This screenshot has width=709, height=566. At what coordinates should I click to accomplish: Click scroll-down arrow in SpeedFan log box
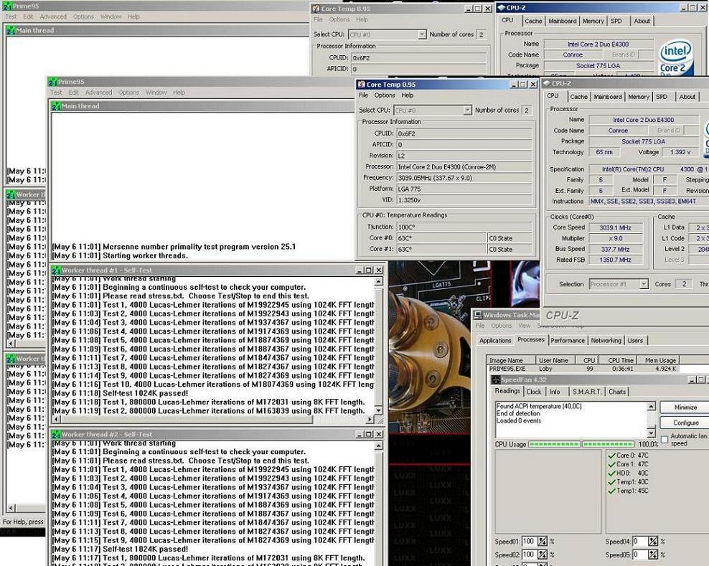coord(651,433)
